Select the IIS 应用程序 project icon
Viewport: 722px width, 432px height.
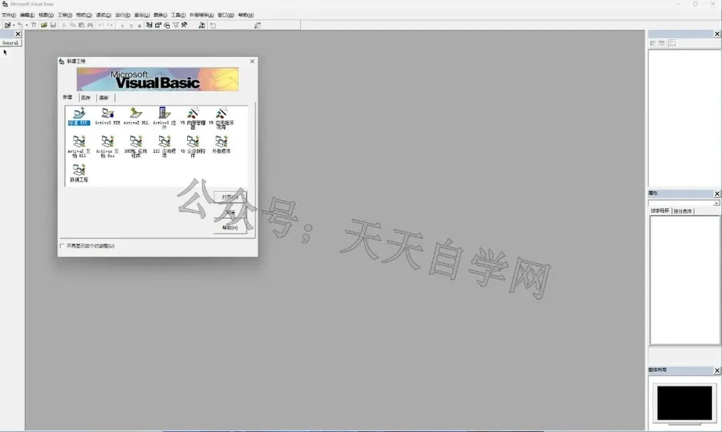(x=164, y=146)
